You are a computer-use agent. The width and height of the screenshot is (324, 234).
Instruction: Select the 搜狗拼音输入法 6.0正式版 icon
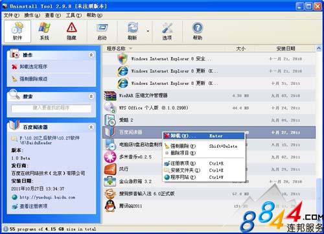click(x=110, y=194)
